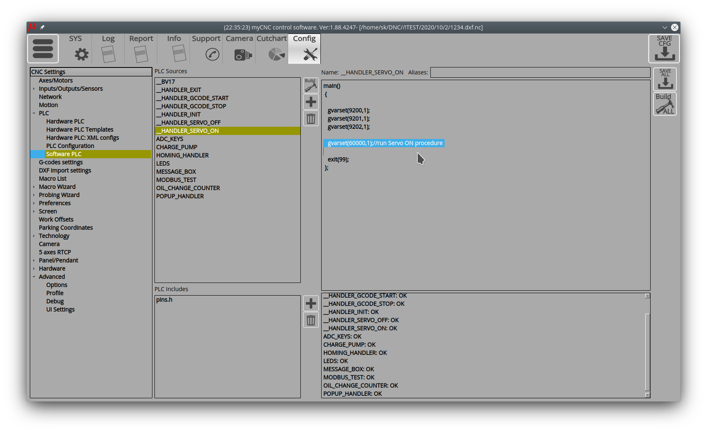
Task: Switch to the SYS tab
Action: 76,49
